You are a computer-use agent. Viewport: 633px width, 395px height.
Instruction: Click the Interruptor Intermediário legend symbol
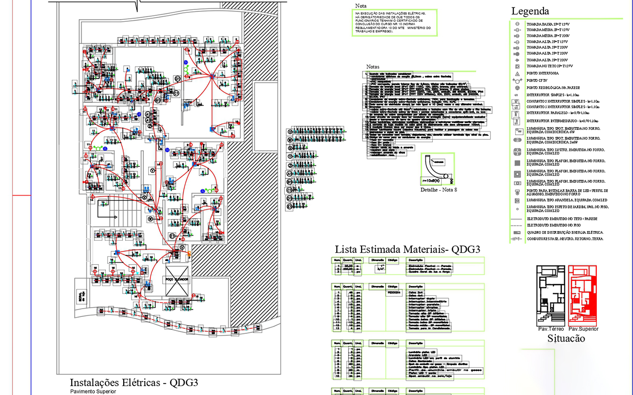tap(516, 121)
